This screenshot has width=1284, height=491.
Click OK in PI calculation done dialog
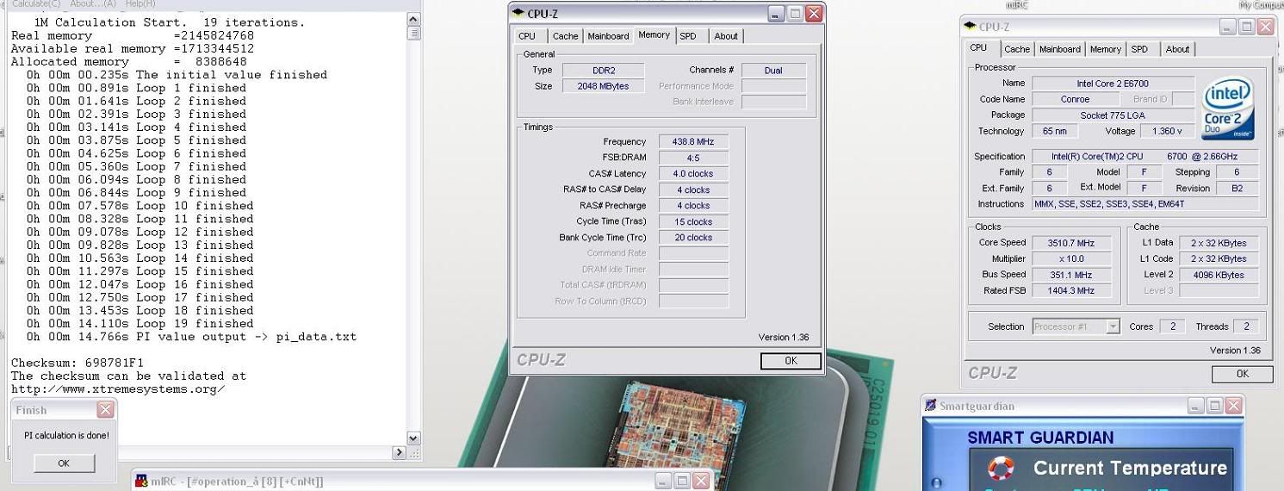pos(64,463)
